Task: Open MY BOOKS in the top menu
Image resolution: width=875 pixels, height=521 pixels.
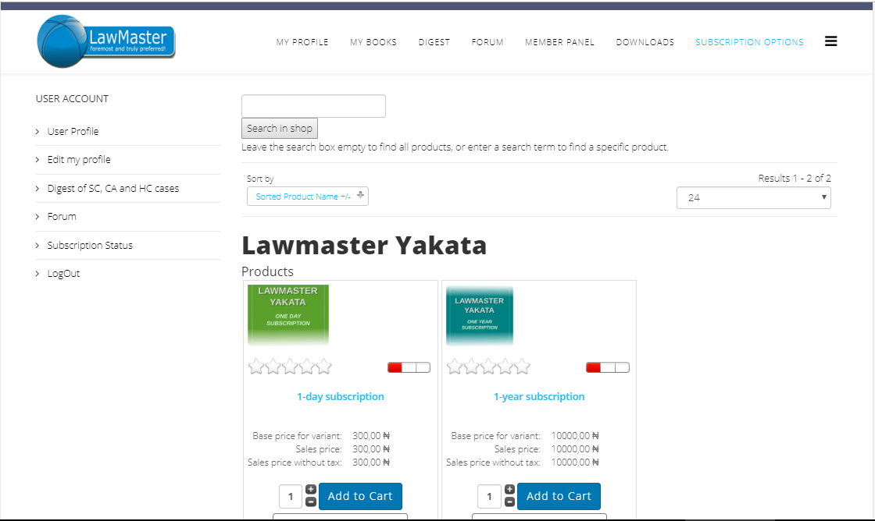Action: pyautogui.click(x=373, y=42)
